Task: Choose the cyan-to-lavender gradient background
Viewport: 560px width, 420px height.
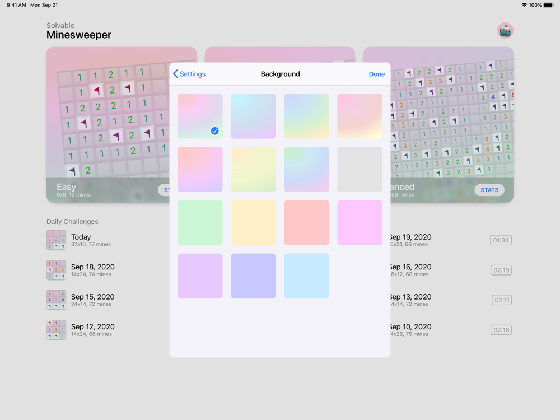Action: click(x=253, y=116)
